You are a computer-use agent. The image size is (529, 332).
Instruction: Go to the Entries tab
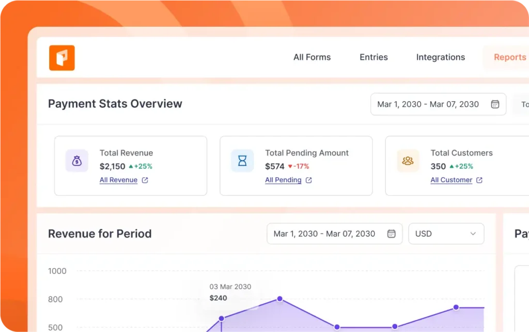tap(374, 57)
